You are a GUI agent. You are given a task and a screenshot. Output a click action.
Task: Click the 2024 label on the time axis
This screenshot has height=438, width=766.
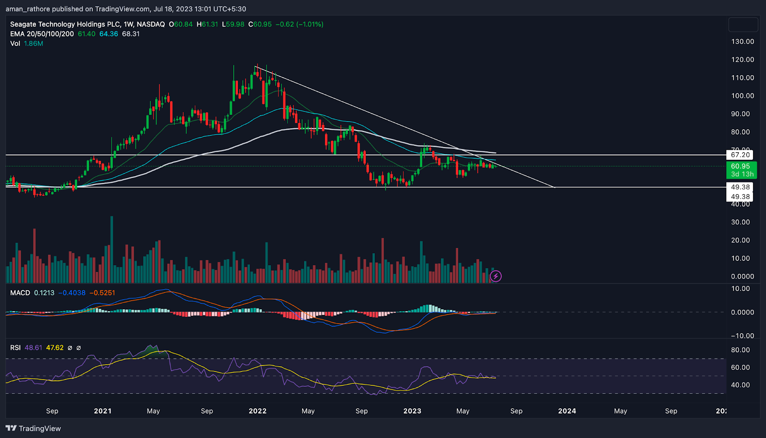pyautogui.click(x=567, y=411)
